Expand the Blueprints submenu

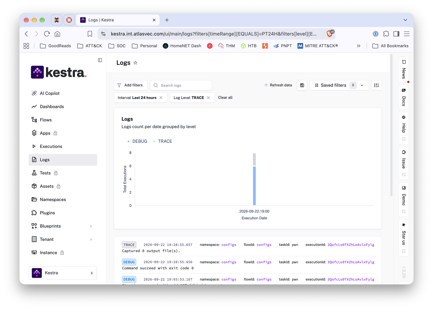[x=91, y=226]
